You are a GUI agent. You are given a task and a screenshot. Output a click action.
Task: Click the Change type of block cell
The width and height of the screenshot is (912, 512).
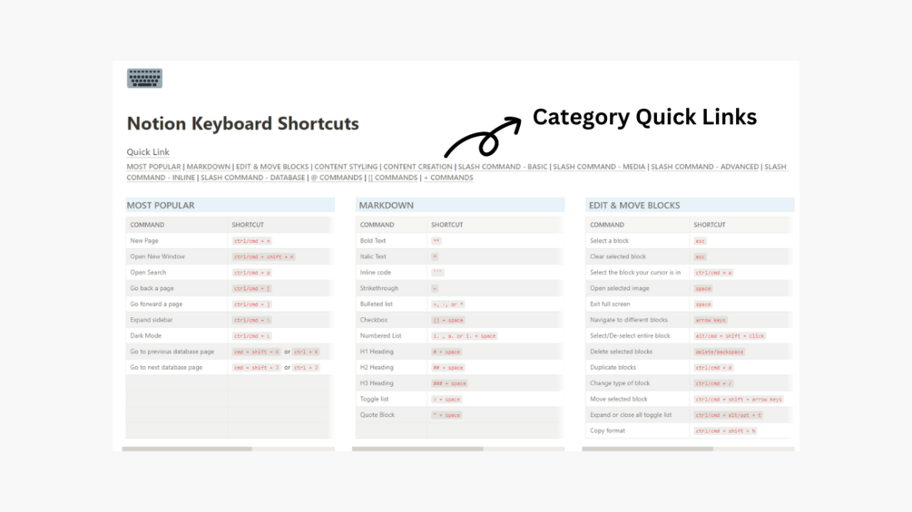pos(637,383)
